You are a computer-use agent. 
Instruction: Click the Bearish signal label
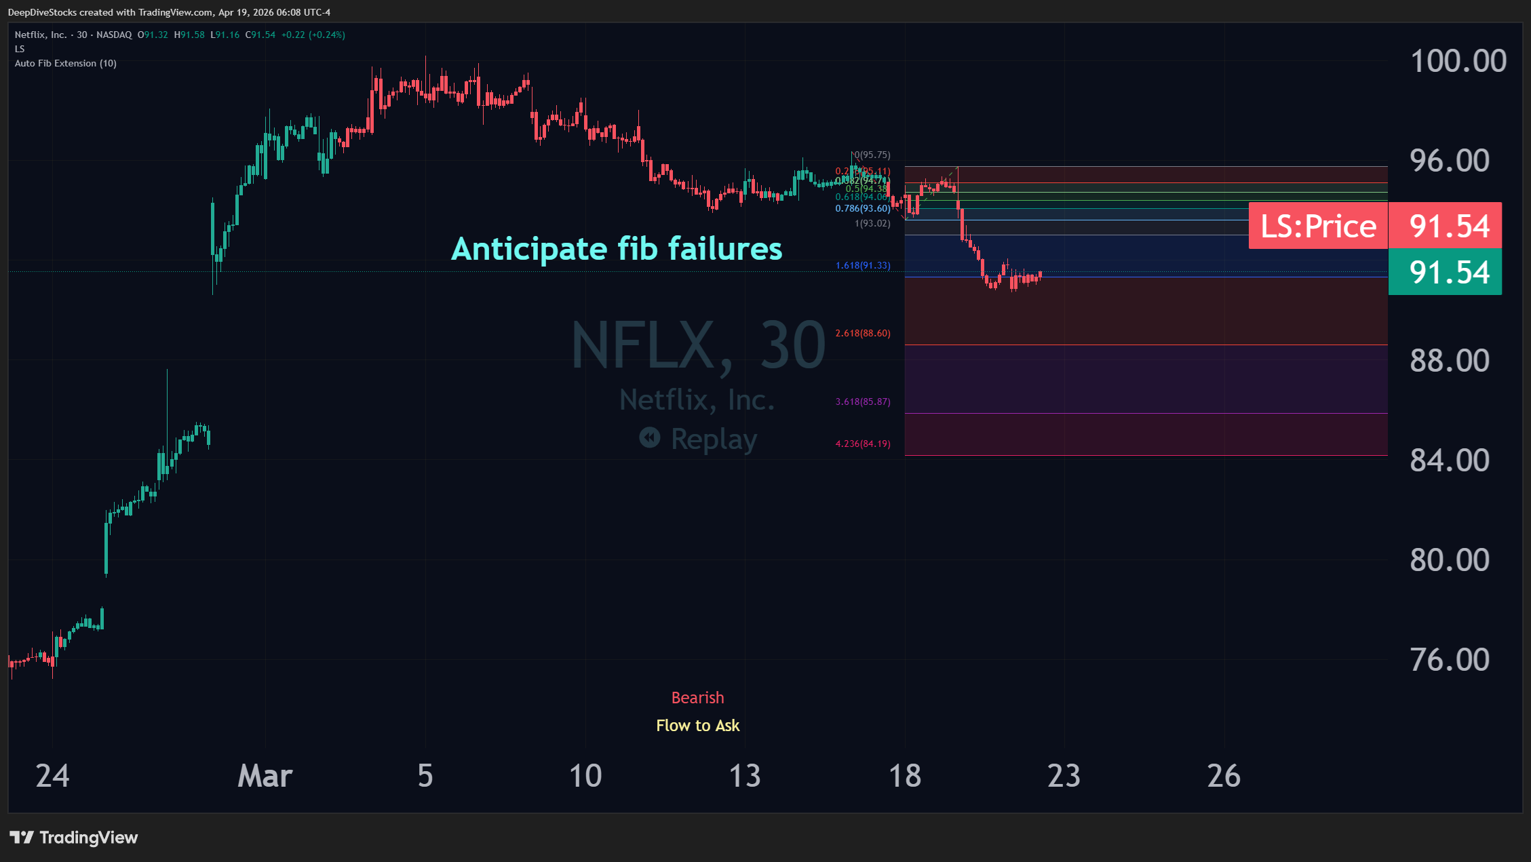[x=697, y=697]
